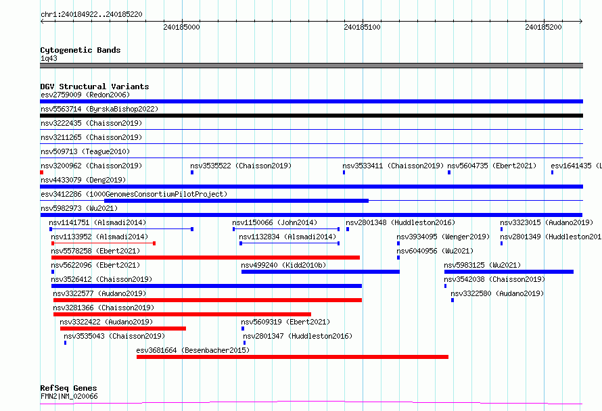Click the DGV Structural Variants track title
Screen dimensions: 602x411
pos(95,87)
